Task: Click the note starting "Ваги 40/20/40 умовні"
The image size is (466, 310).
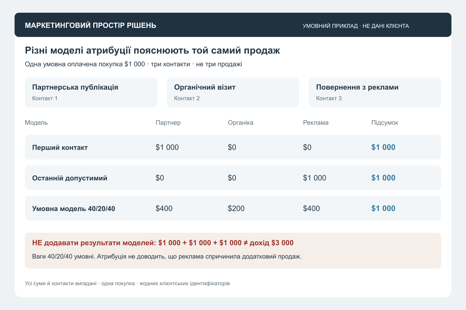Action: [x=167, y=257]
